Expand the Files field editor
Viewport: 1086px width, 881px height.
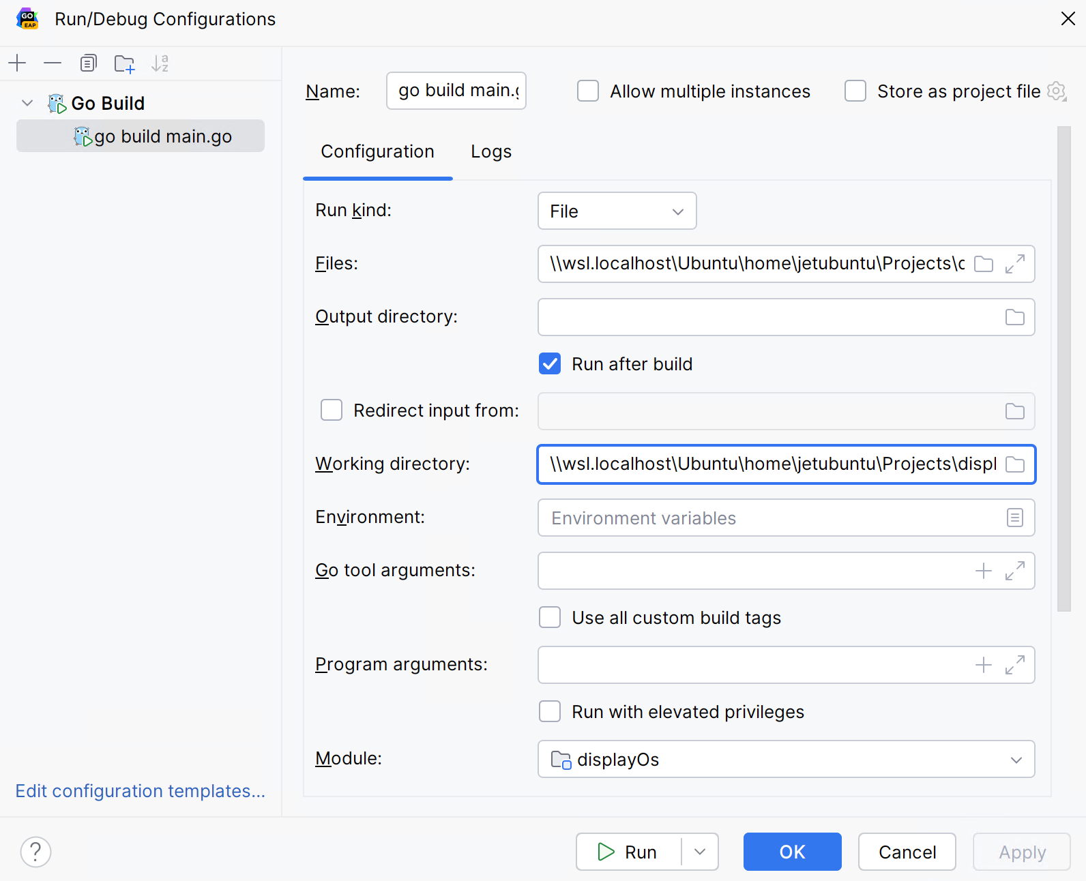(x=1014, y=264)
